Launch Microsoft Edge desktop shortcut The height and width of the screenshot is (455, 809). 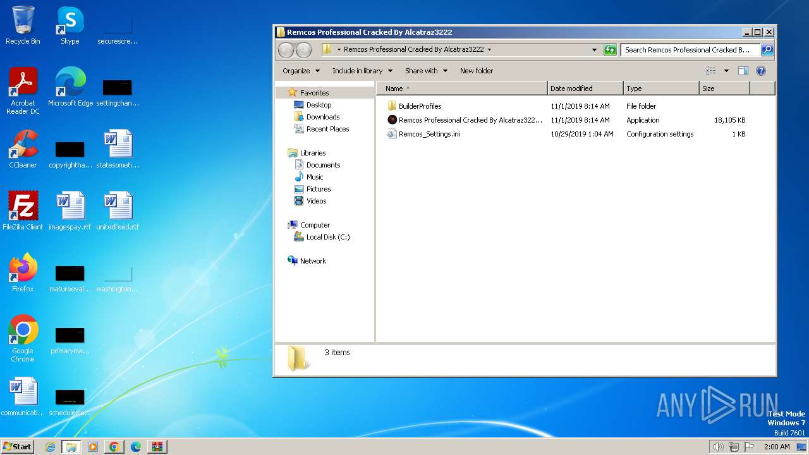click(x=70, y=87)
